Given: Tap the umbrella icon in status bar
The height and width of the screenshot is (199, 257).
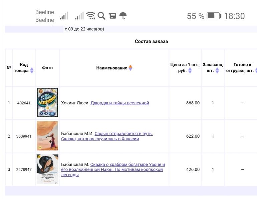Looking at the screenshot, I should click(123, 16).
